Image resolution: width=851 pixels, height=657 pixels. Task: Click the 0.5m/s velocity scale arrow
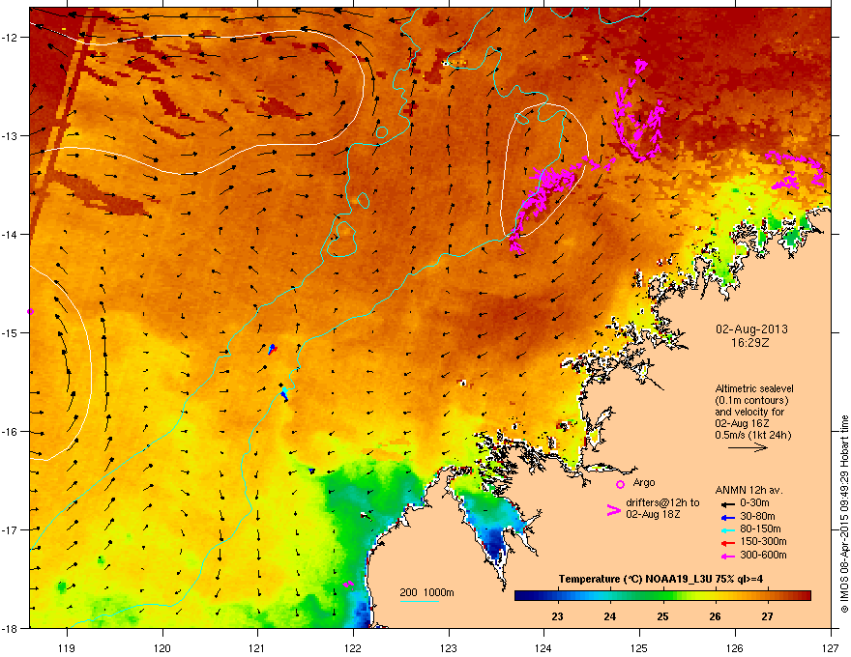click(x=748, y=447)
